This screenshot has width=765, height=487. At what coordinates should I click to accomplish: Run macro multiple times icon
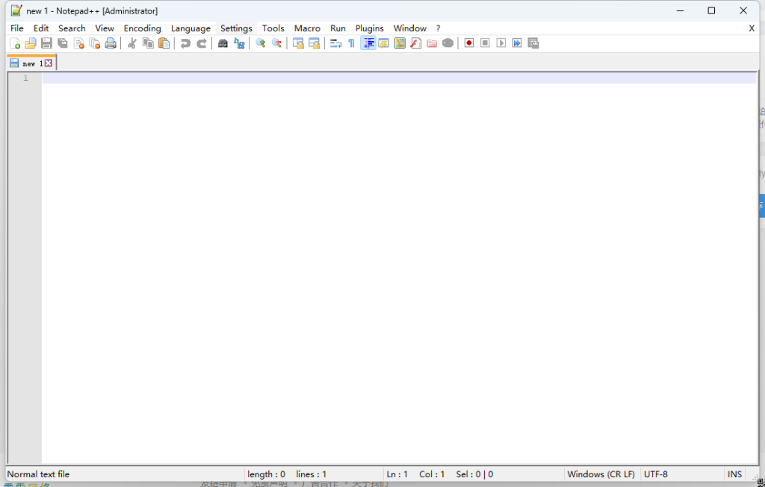point(517,43)
